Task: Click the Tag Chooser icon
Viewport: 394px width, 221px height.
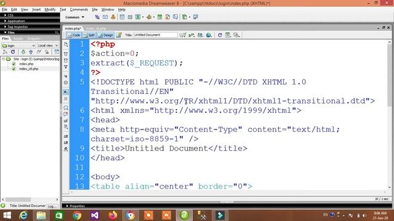Action: coord(196,17)
